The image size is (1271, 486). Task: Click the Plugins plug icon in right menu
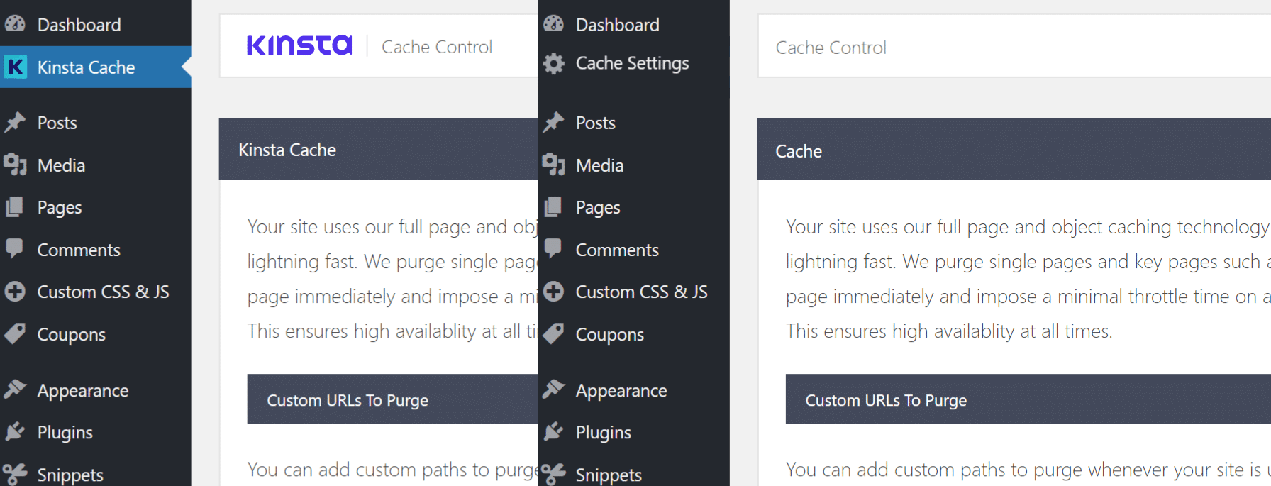(554, 431)
